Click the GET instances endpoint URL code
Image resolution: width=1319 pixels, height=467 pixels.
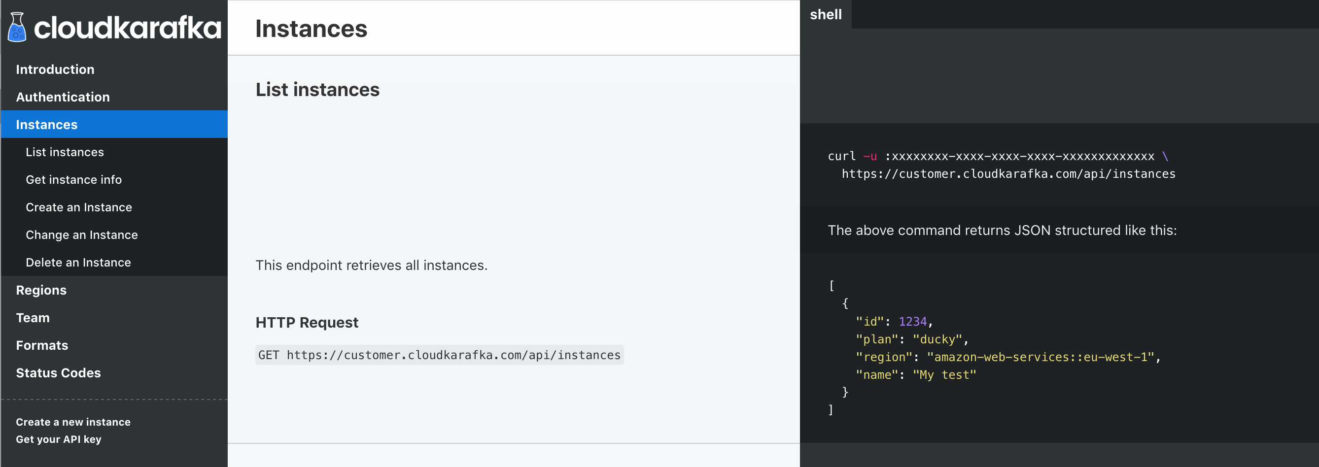(439, 355)
